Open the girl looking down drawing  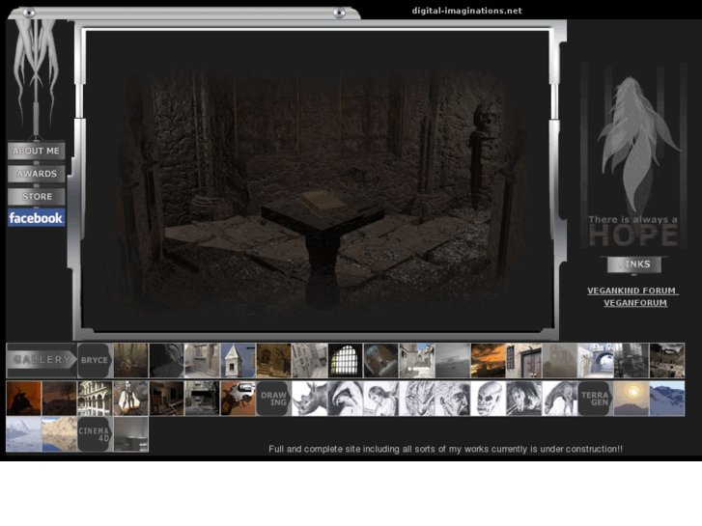[381, 399]
